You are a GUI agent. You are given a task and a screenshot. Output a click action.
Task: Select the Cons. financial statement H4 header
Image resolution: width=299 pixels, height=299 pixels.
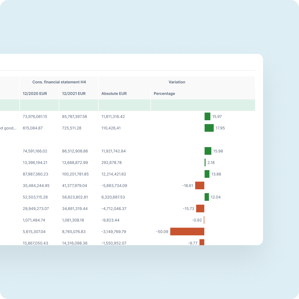click(59, 82)
